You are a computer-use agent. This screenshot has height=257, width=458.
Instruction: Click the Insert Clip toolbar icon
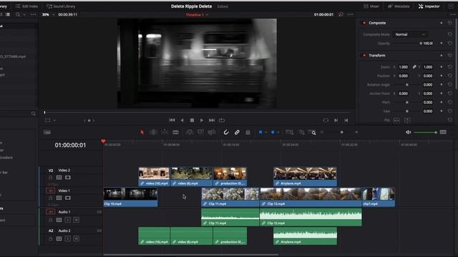coord(190,132)
